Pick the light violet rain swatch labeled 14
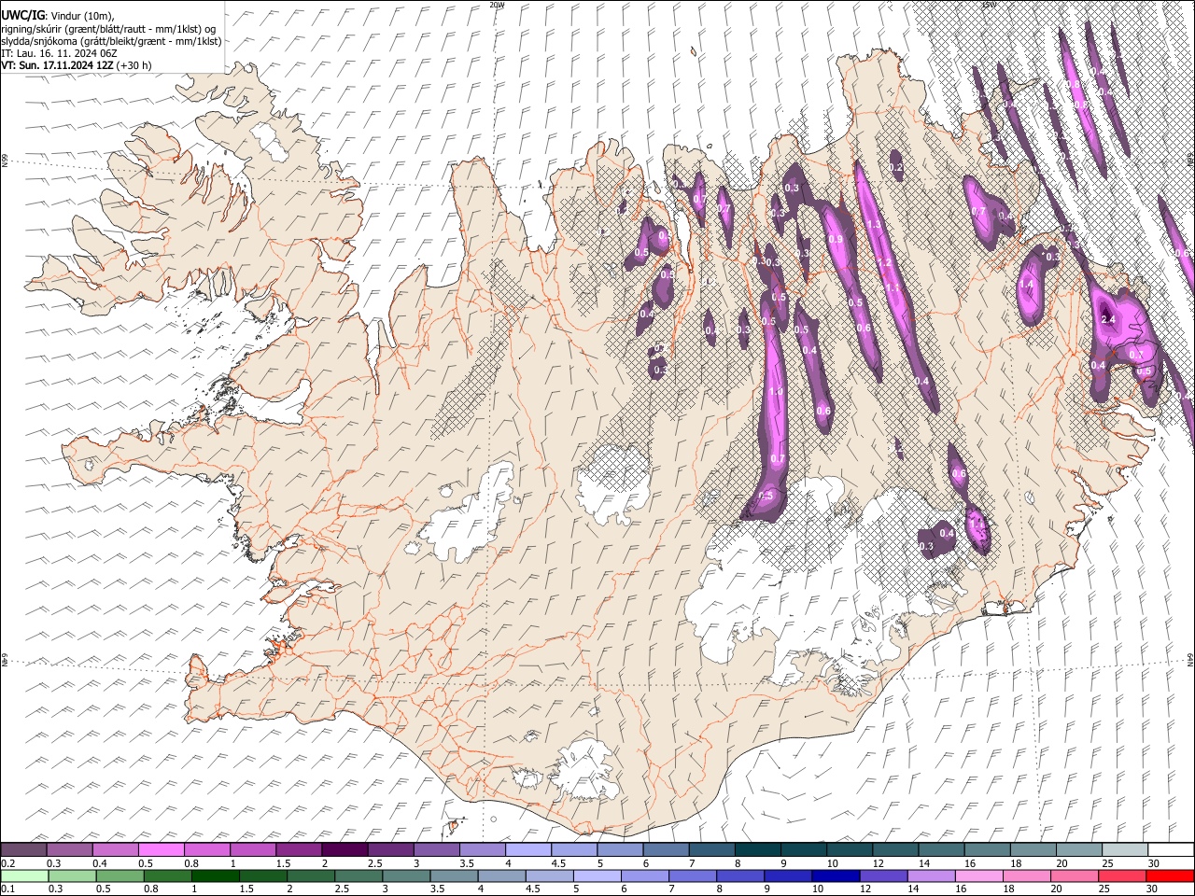Viewport: 1195px width, 896px height. 932,875
